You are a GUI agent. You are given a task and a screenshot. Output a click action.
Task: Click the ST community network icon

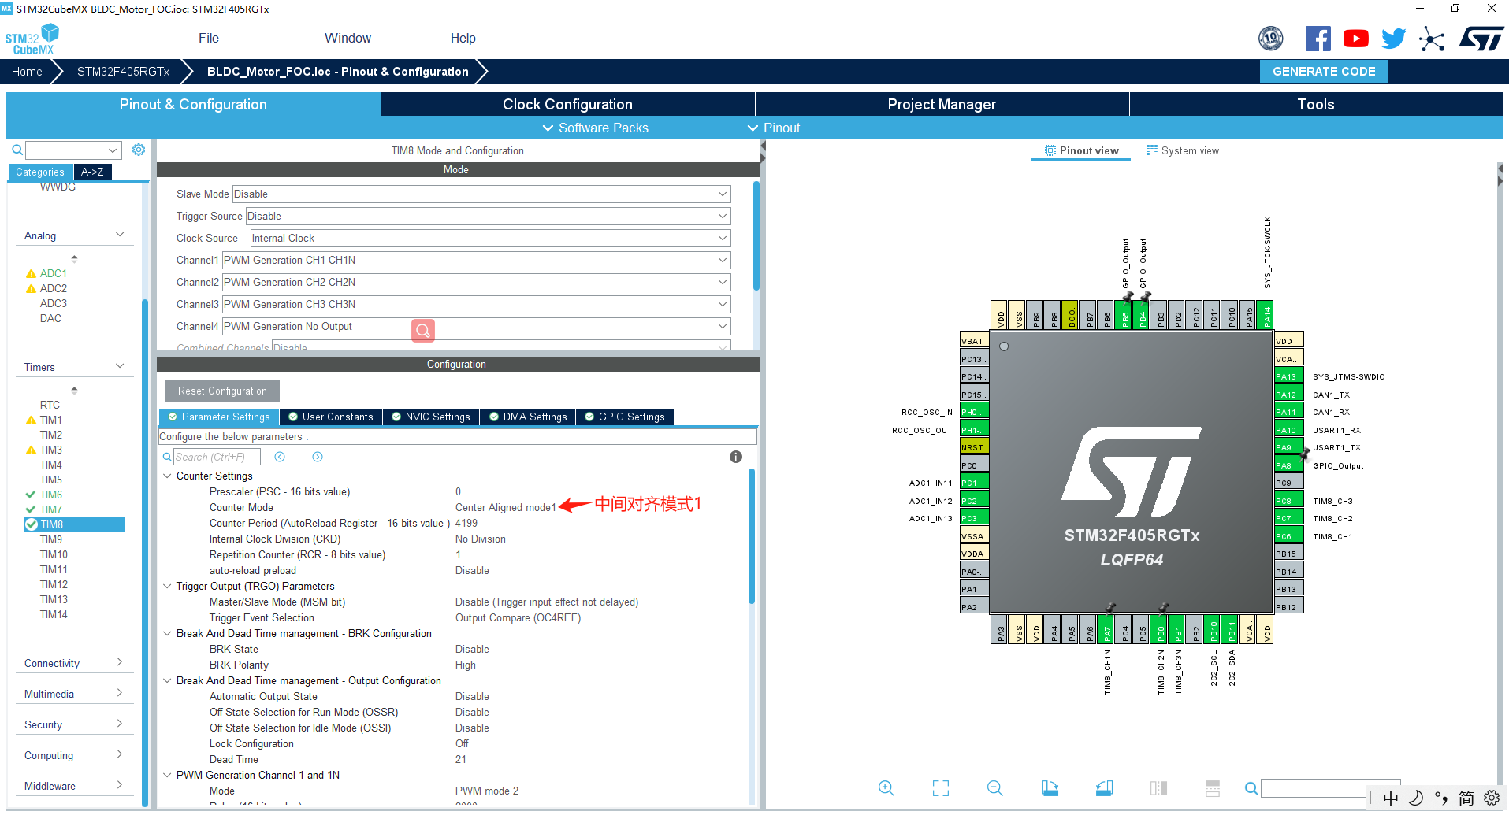point(1432,39)
